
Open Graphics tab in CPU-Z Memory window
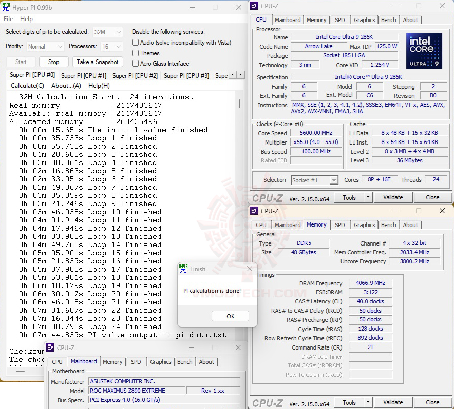(364, 225)
